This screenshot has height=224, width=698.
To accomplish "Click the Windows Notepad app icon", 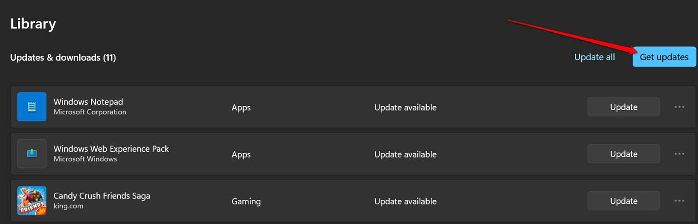I will click(x=32, y=107).
